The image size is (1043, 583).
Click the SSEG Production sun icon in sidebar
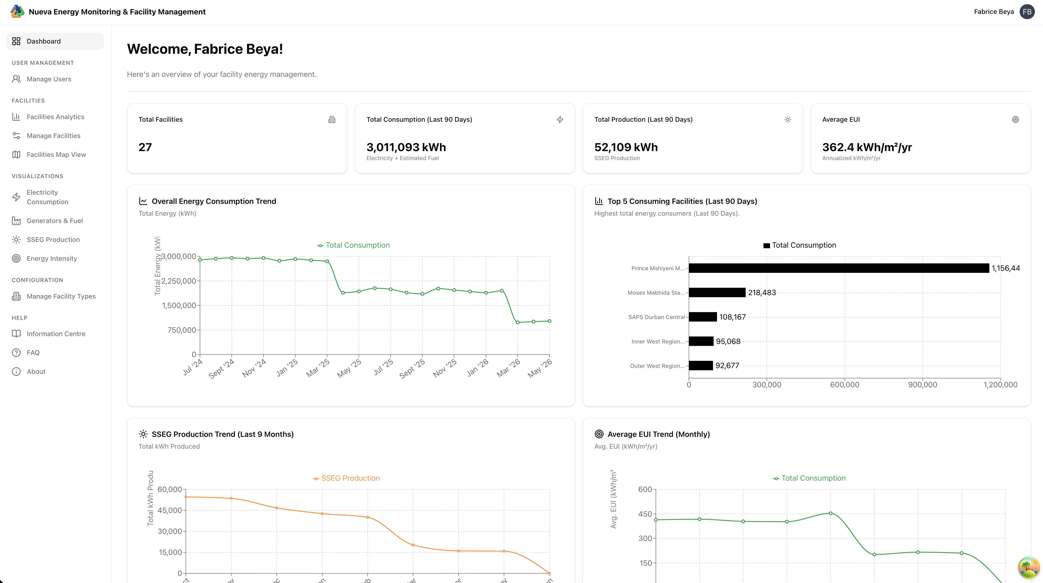[x=16, y=240]
